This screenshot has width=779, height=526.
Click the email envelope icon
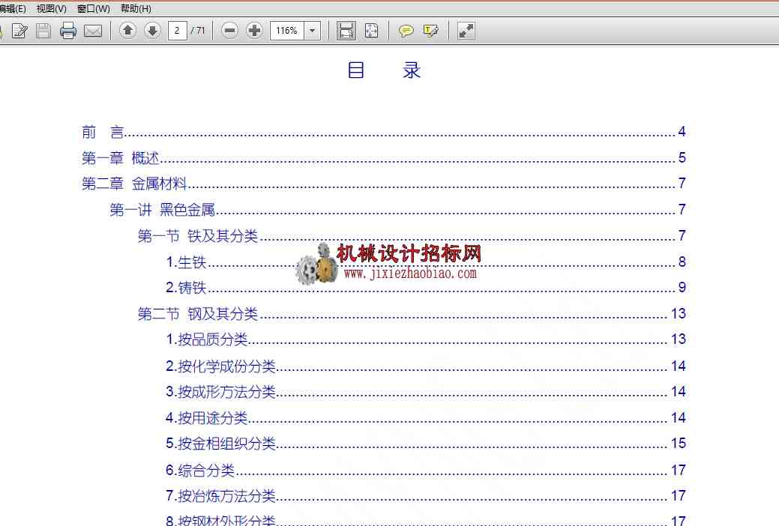pos(93,31)
